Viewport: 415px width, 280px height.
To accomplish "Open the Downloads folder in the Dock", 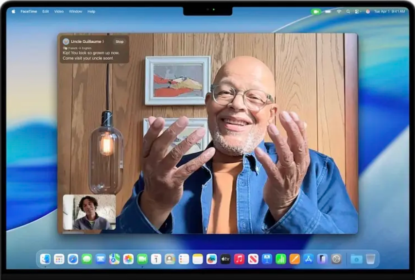I will pyautogui.click(x=357, y=259).
